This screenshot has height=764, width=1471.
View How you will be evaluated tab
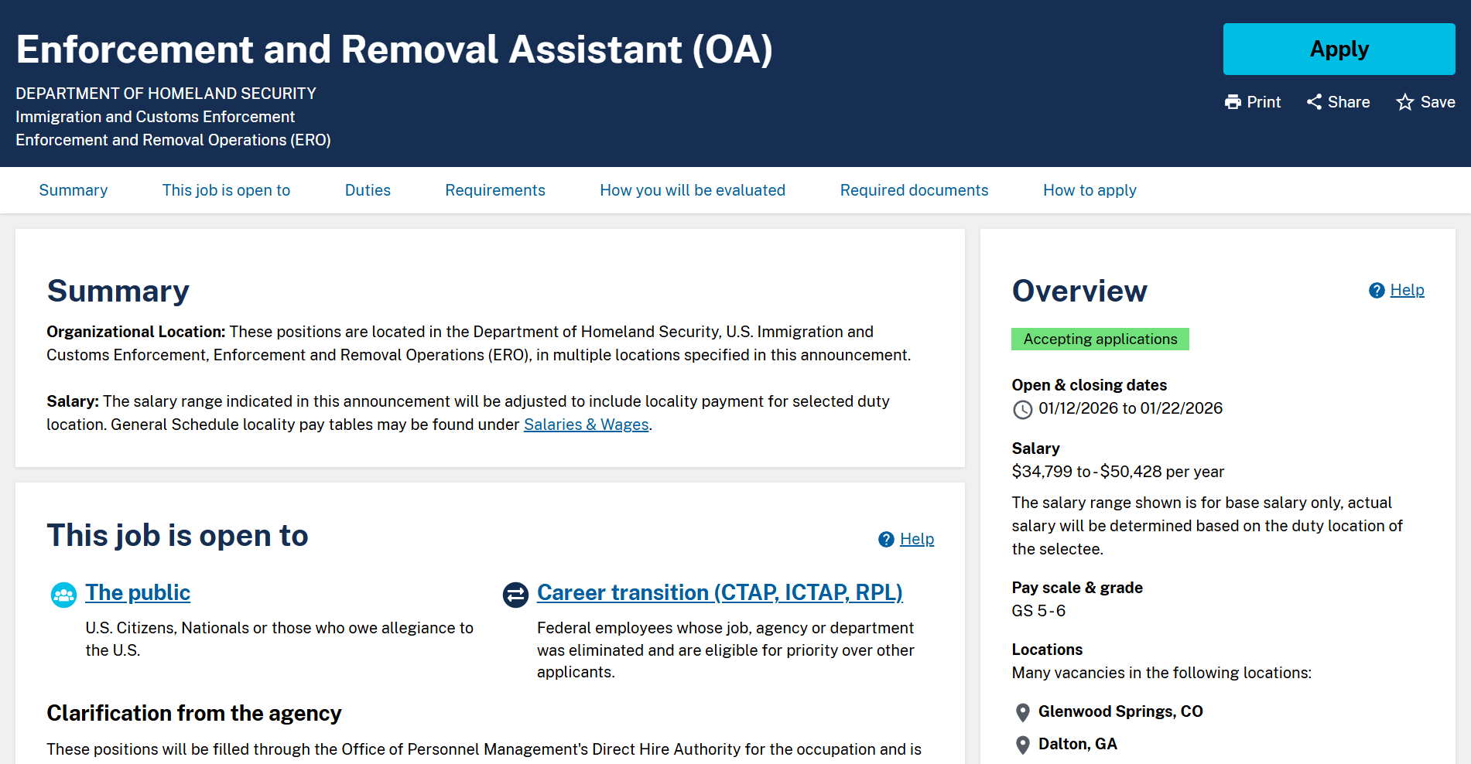693,190
